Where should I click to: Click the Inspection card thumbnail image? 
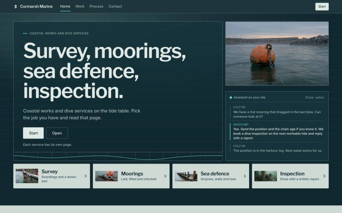(265, 176)
